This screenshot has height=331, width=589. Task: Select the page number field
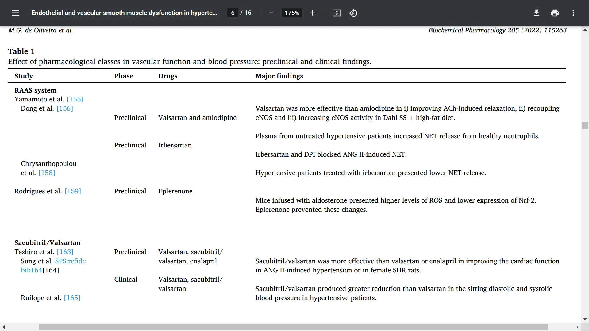(x=233, y=13)
